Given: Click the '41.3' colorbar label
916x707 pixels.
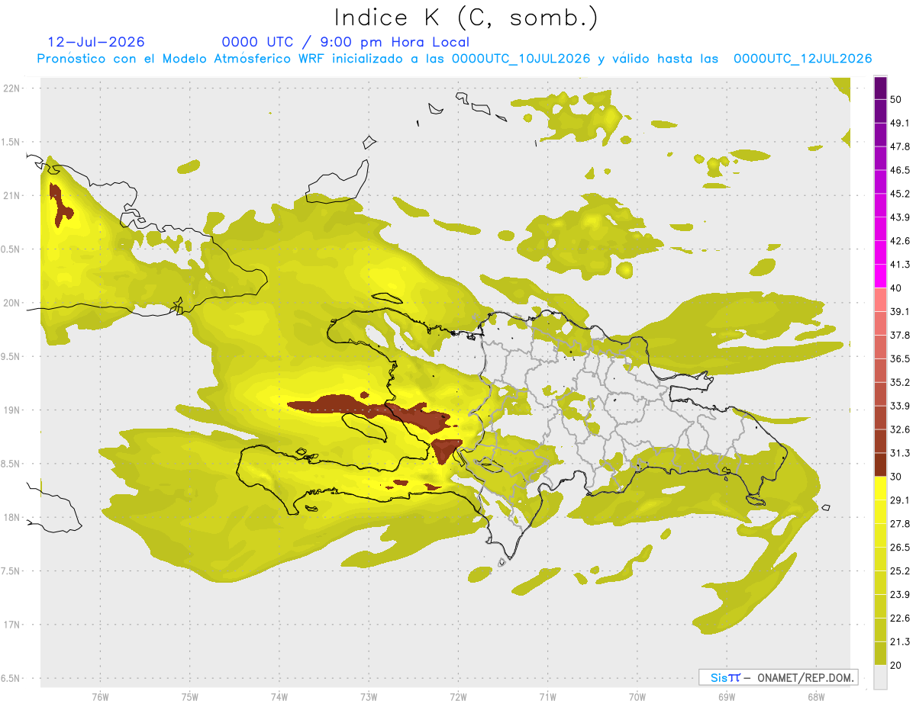Looking at the screenshot, I should click(900, 265).
